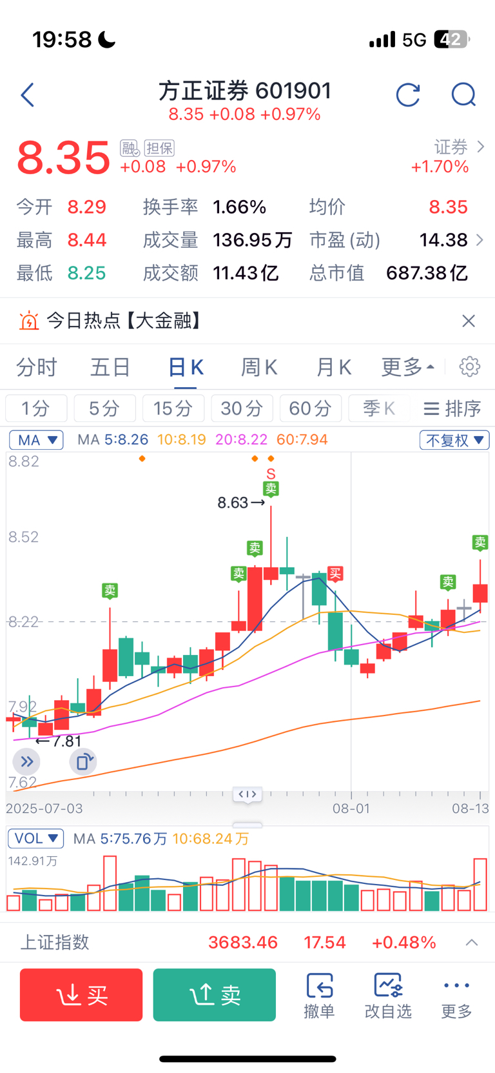Dismiss the 今日热点 banner
The image size is (495, 1073).
coord(469,321)
